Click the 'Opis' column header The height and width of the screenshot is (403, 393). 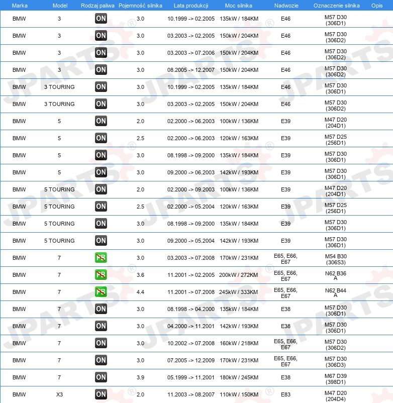coord(377,6)
